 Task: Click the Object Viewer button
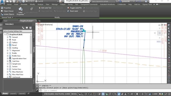tap(7, 11)
